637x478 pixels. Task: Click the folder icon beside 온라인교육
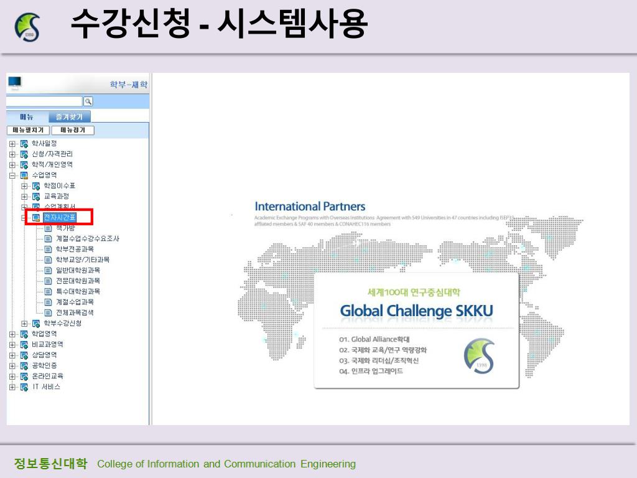pyautogui.click(x=24, y=376)
